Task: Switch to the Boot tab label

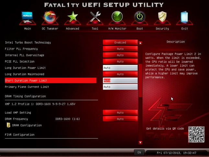Action: 140,29
